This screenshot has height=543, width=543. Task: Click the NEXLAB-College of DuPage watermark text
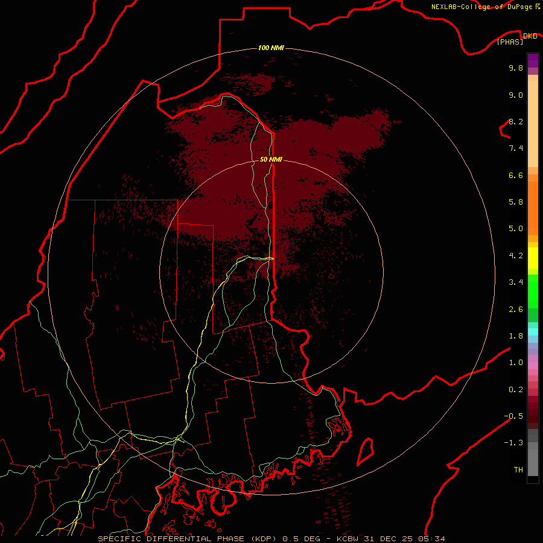click(485, 7)
